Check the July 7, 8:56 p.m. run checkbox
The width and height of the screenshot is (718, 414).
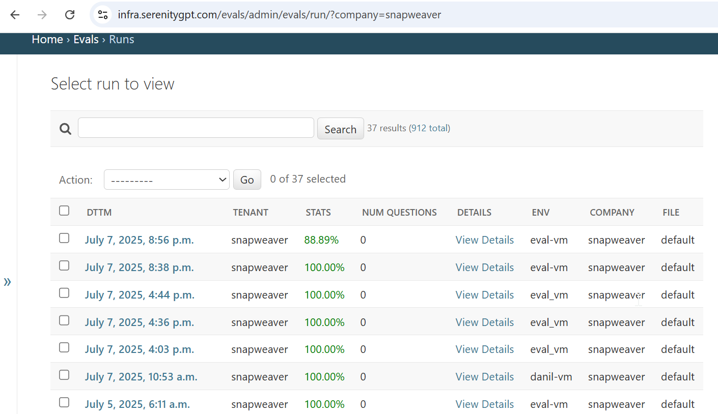64,238
